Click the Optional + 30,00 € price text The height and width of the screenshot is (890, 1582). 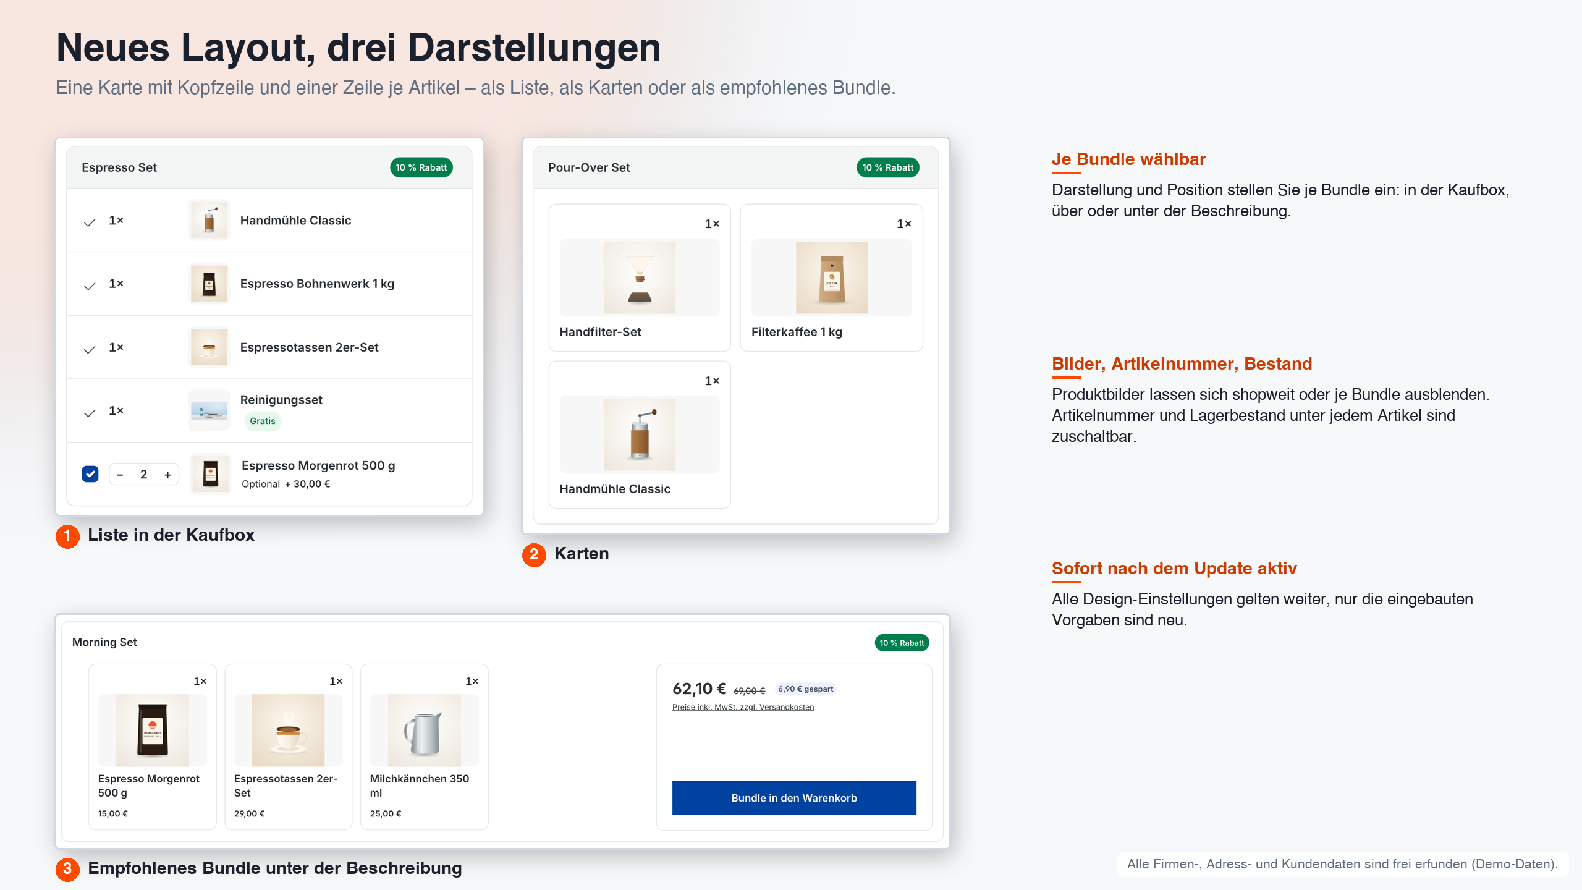286,484
